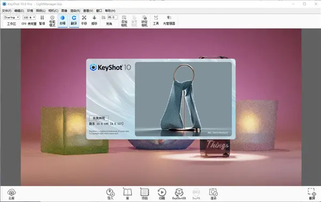Open the 图像 menu

(x=64, y=11)
